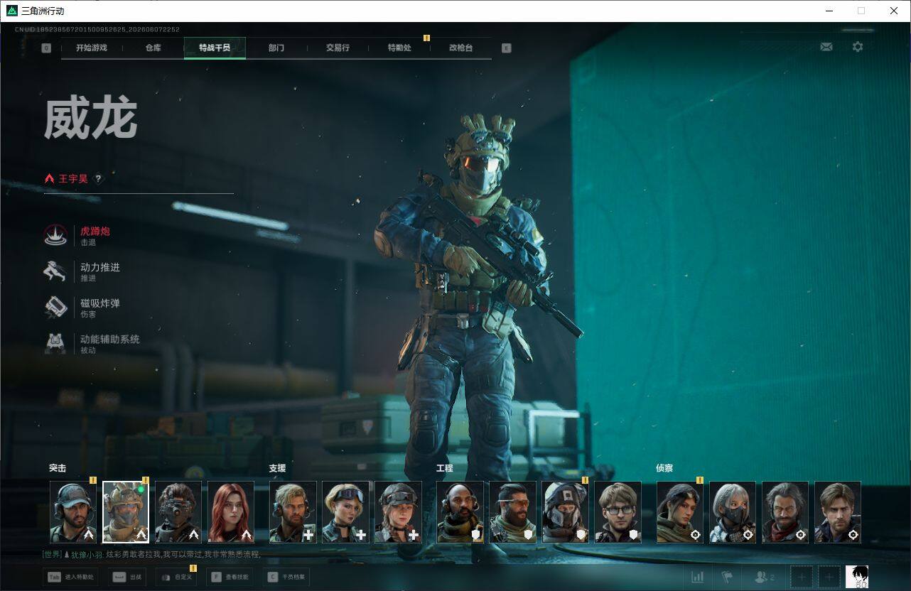
Task: Pick the gray-haired masked woman 侦察 operator
Action: (733, 512)
